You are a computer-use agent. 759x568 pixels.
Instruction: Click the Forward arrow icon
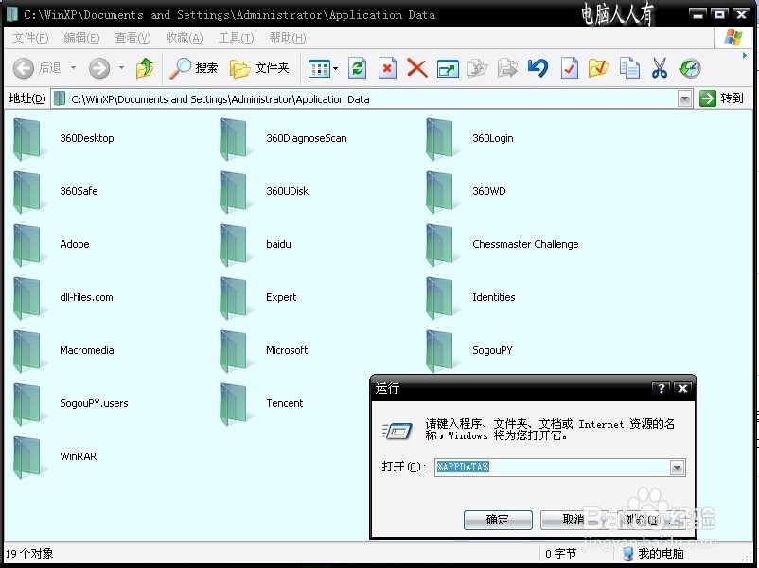pyautogui.click(x=99, y=68)
